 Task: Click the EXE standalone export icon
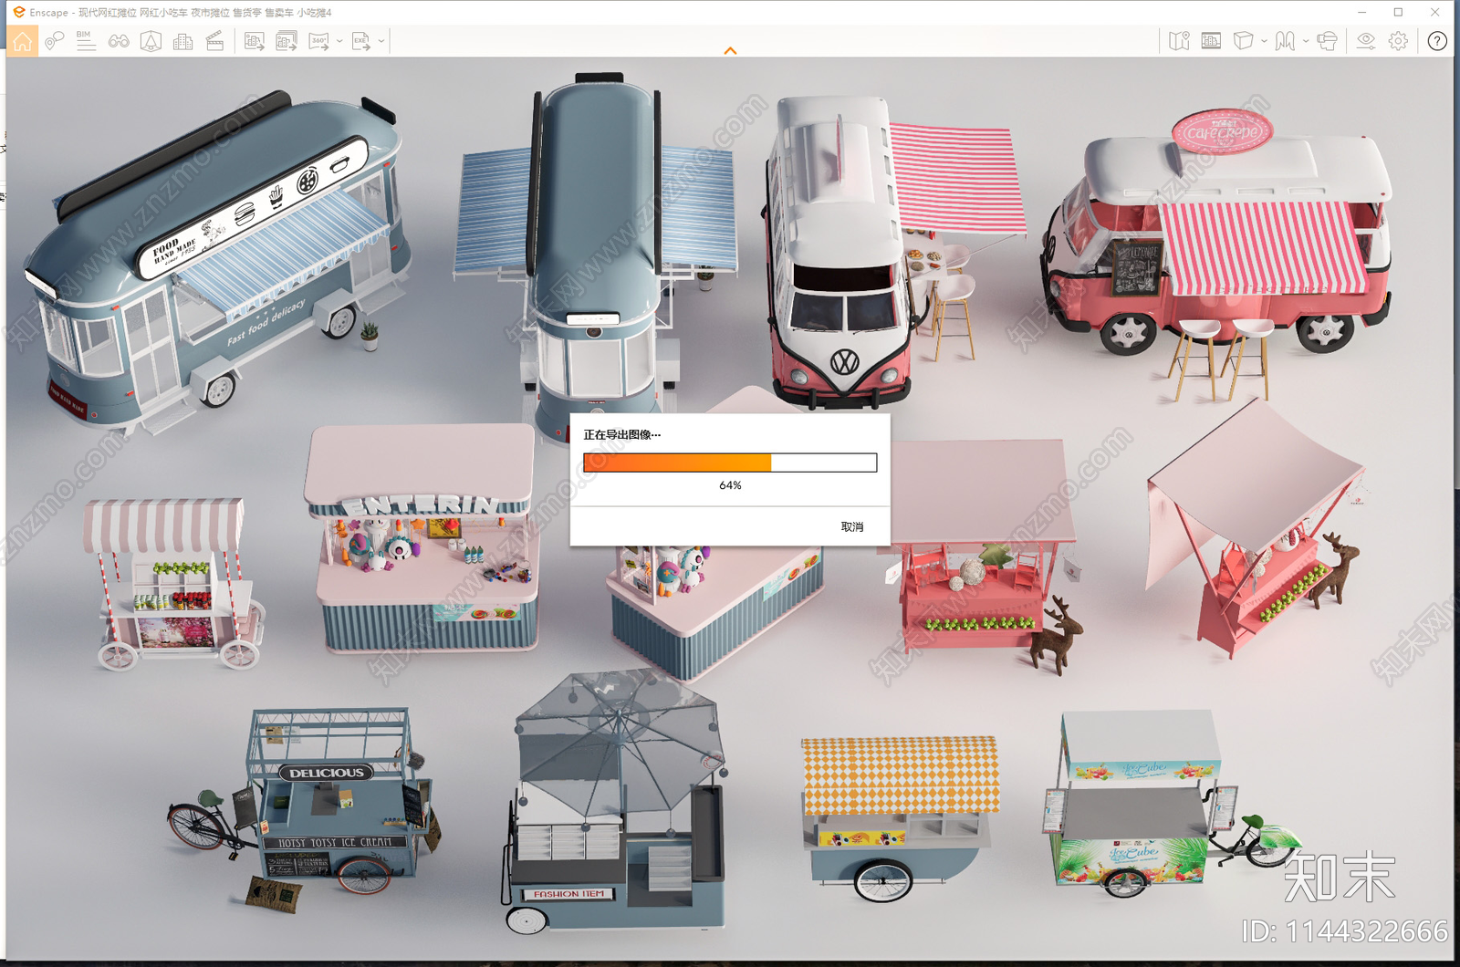tap(361, 41)
